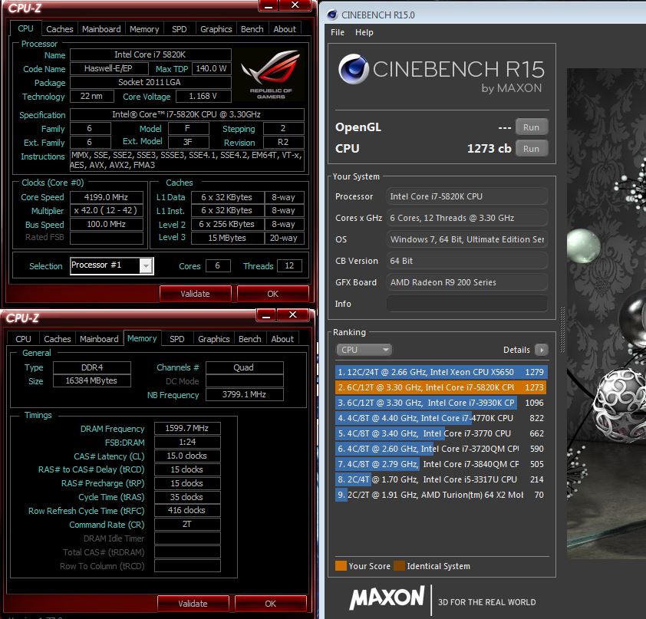Screen dimensions: 646x619
Task: Open Caches tab in bottom CPU-Z window
Action: click(58, 338)
